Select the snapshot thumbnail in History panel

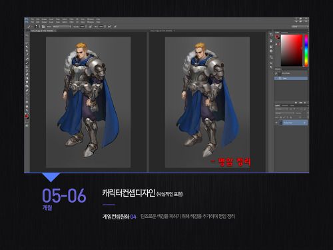click(x=279, y=73)
